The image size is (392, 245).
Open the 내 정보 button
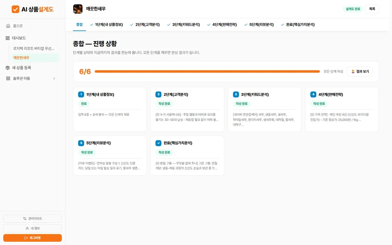tap(32, 228)
